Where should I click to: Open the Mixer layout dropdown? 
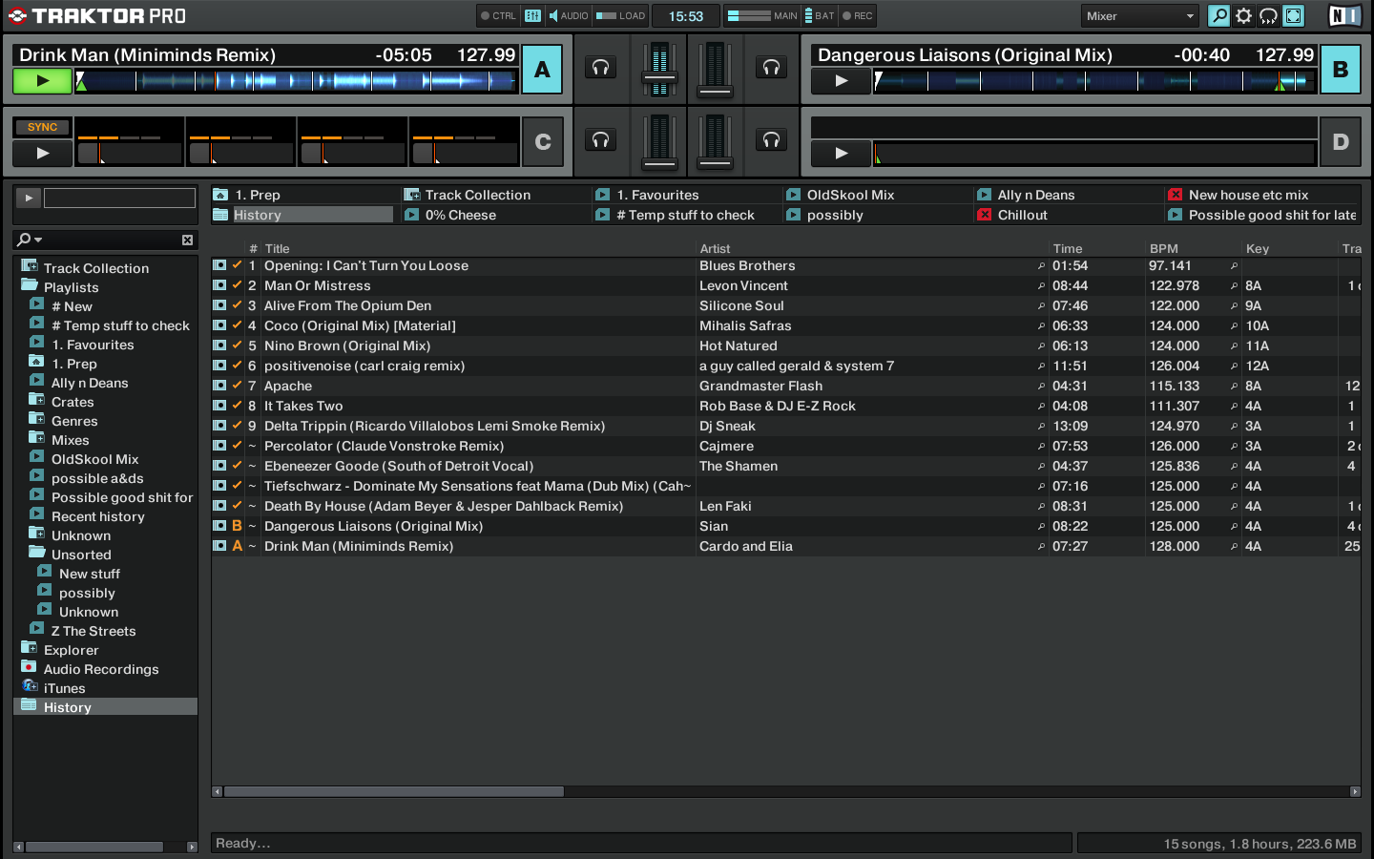point(1139,15)
